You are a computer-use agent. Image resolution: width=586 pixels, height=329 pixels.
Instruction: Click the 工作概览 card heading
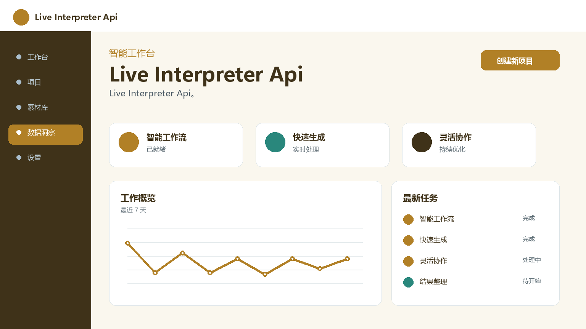tap(138, 198)
